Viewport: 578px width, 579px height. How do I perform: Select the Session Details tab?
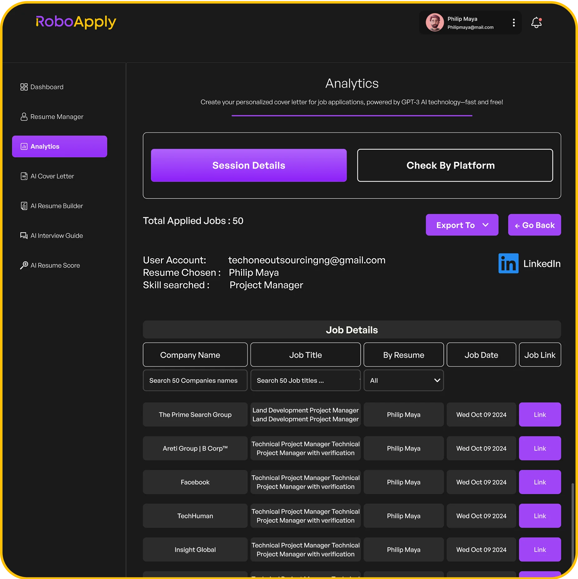[x=249, y=165]
